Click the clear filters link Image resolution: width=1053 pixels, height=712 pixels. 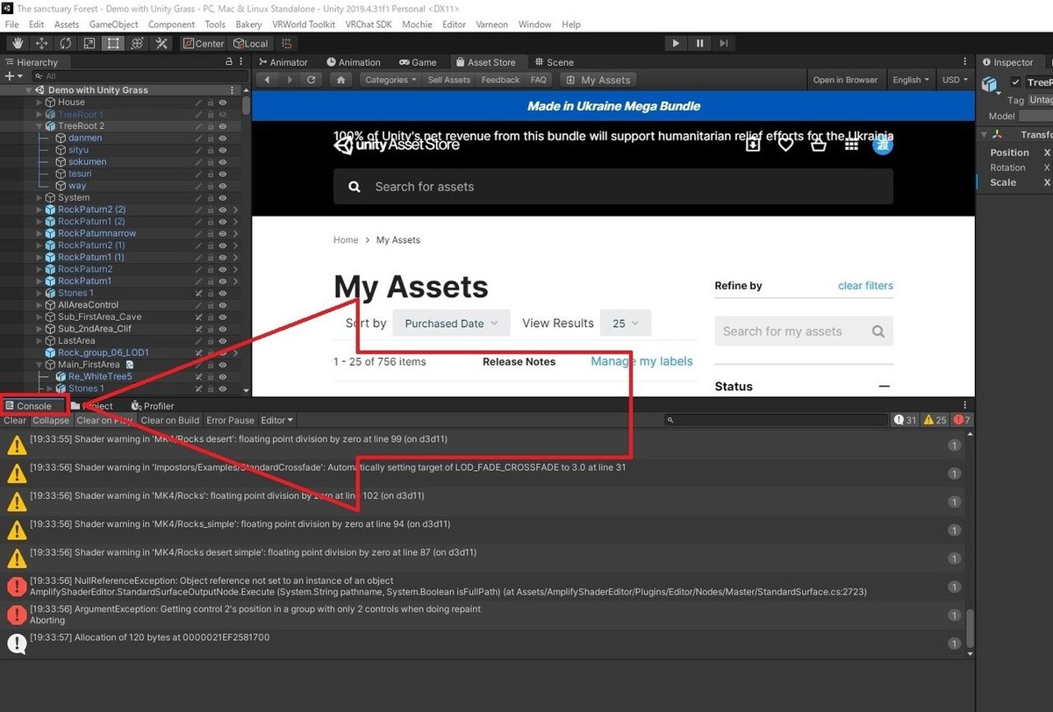click(865, 286)
